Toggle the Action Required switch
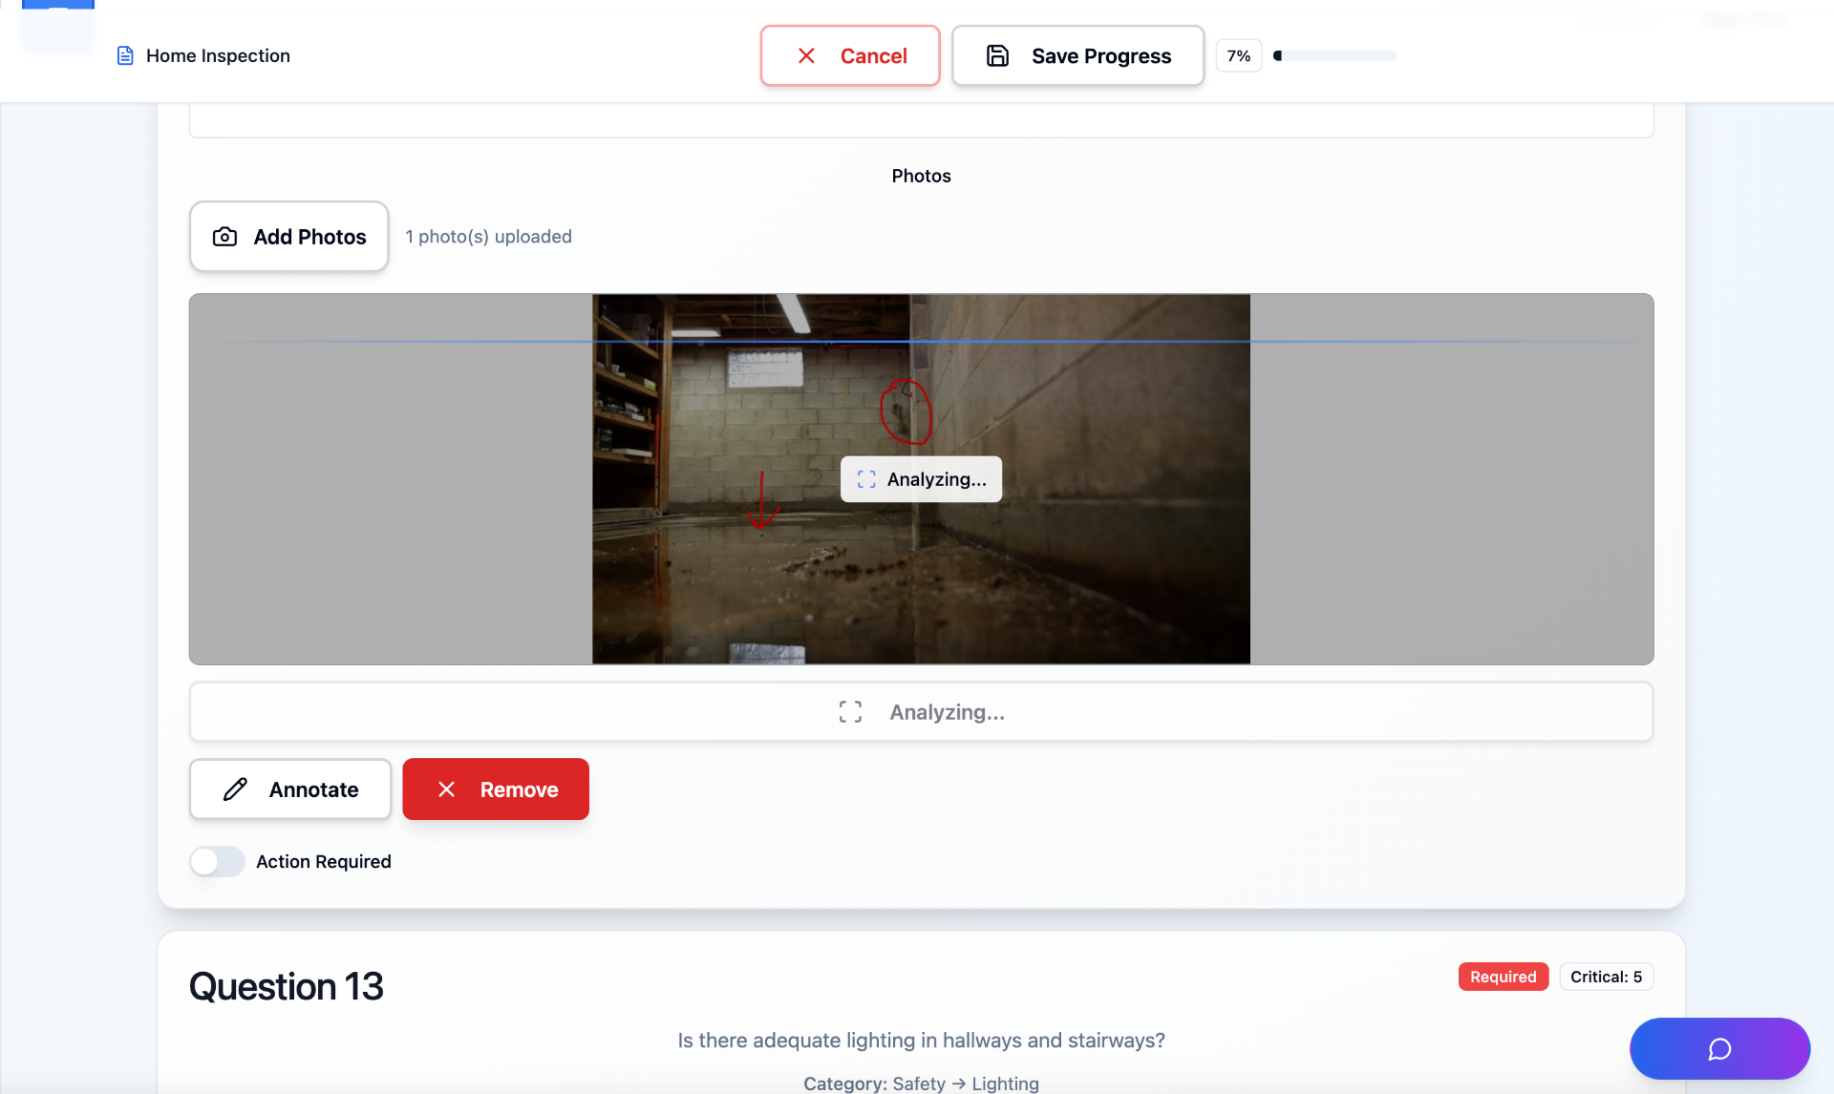Screen dimensions: 1834x1094 [217, 861]
